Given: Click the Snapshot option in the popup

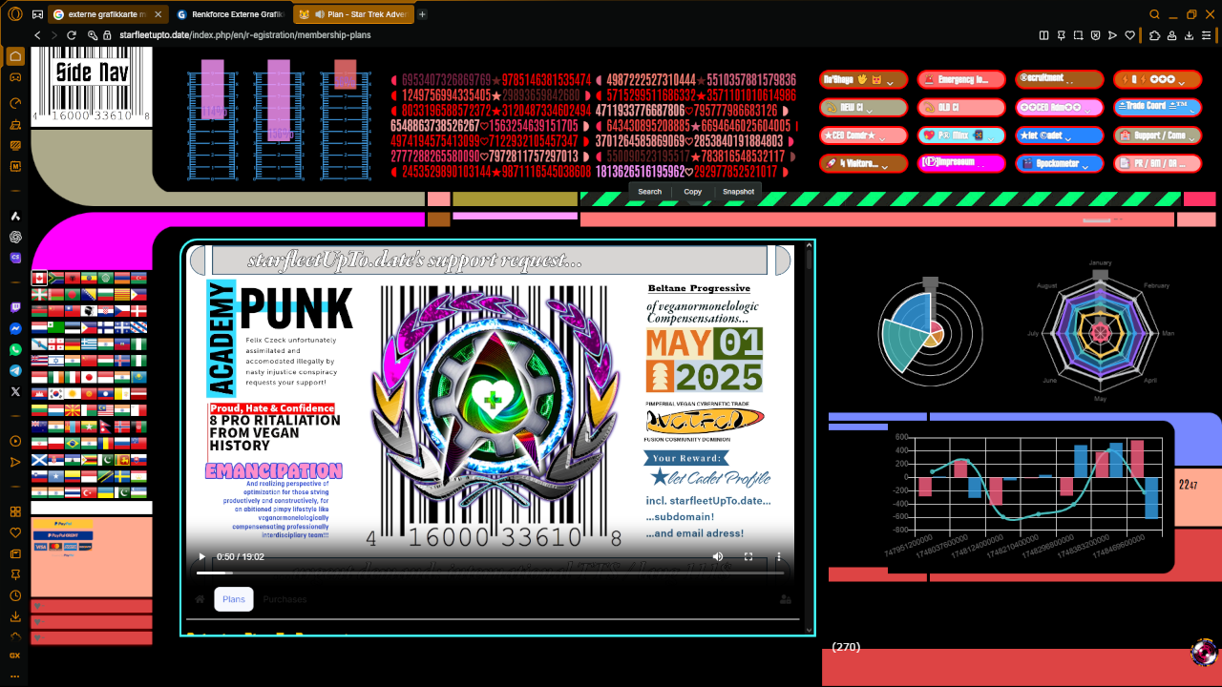Looking at the screenshot, I should (738, 192).
